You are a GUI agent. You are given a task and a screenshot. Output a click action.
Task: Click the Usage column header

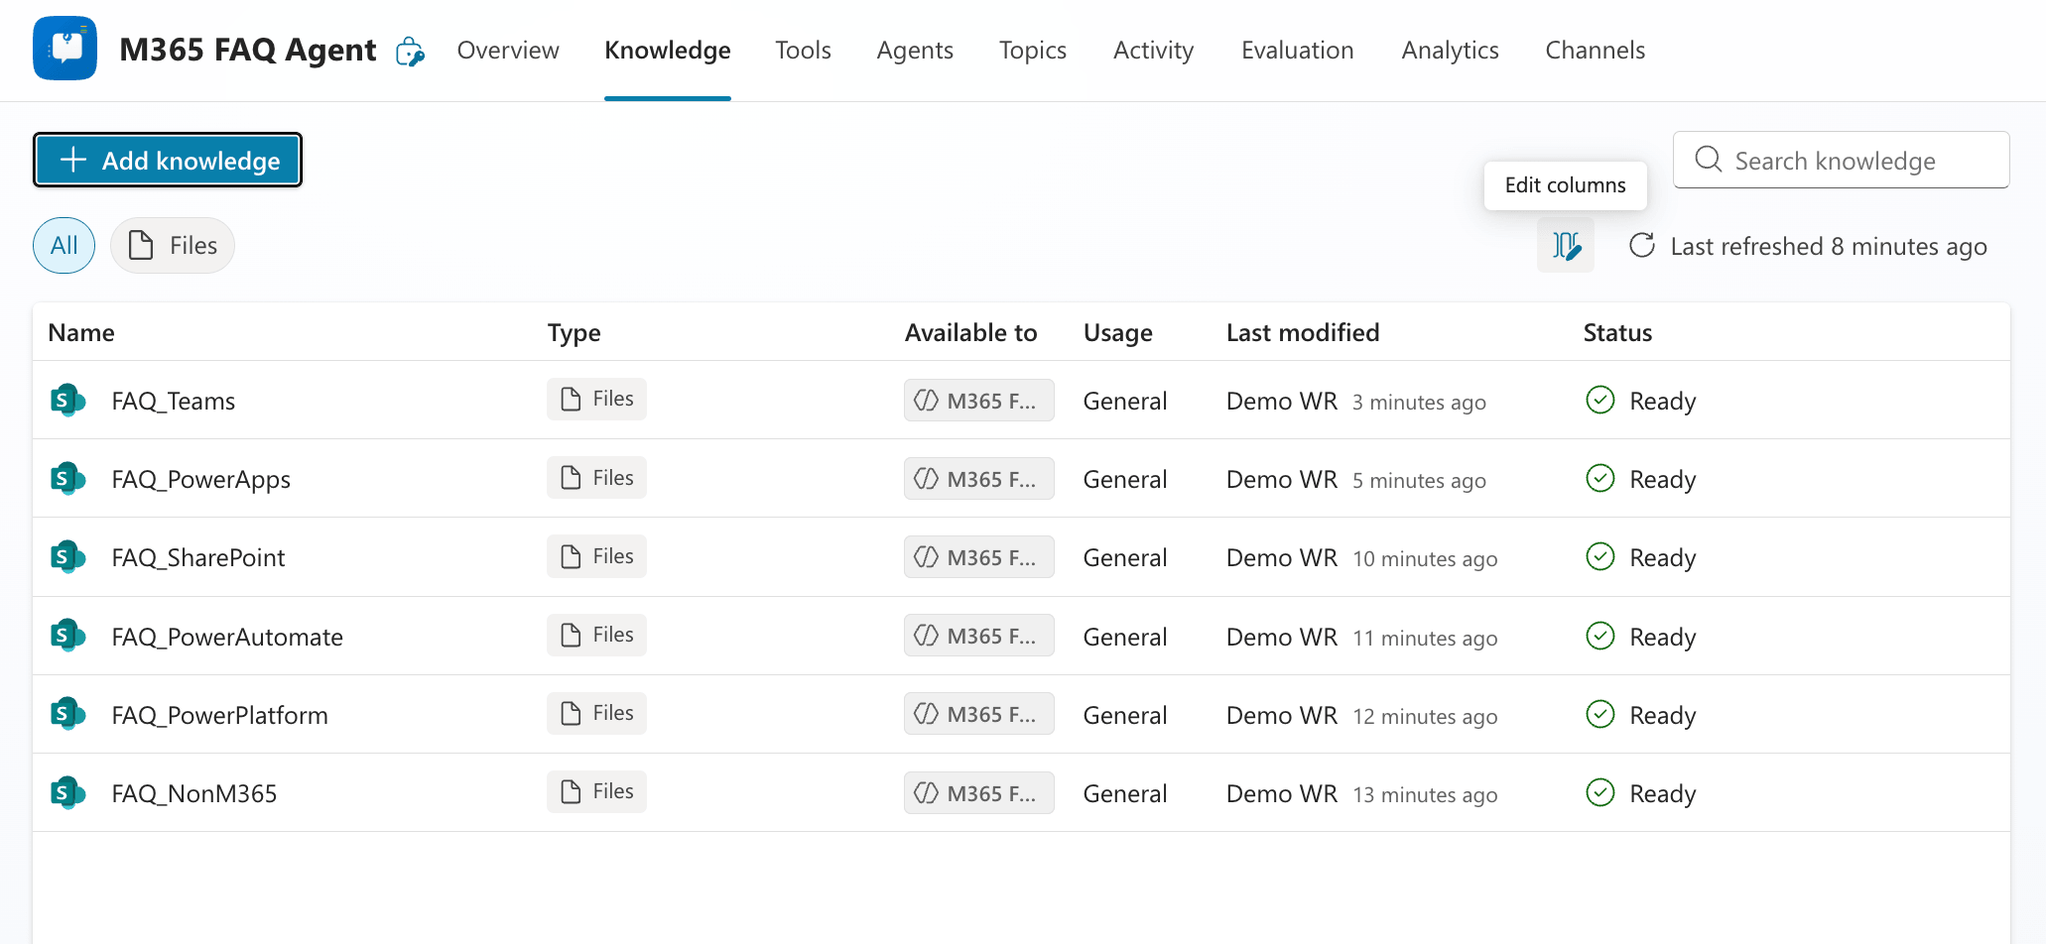click(1117, 333)
